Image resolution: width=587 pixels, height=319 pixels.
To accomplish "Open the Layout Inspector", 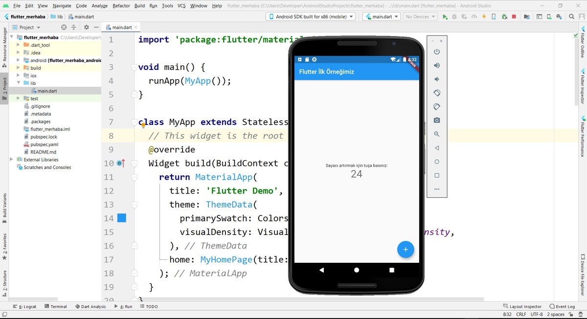I will pyautogui.click(x=522, y=307).
